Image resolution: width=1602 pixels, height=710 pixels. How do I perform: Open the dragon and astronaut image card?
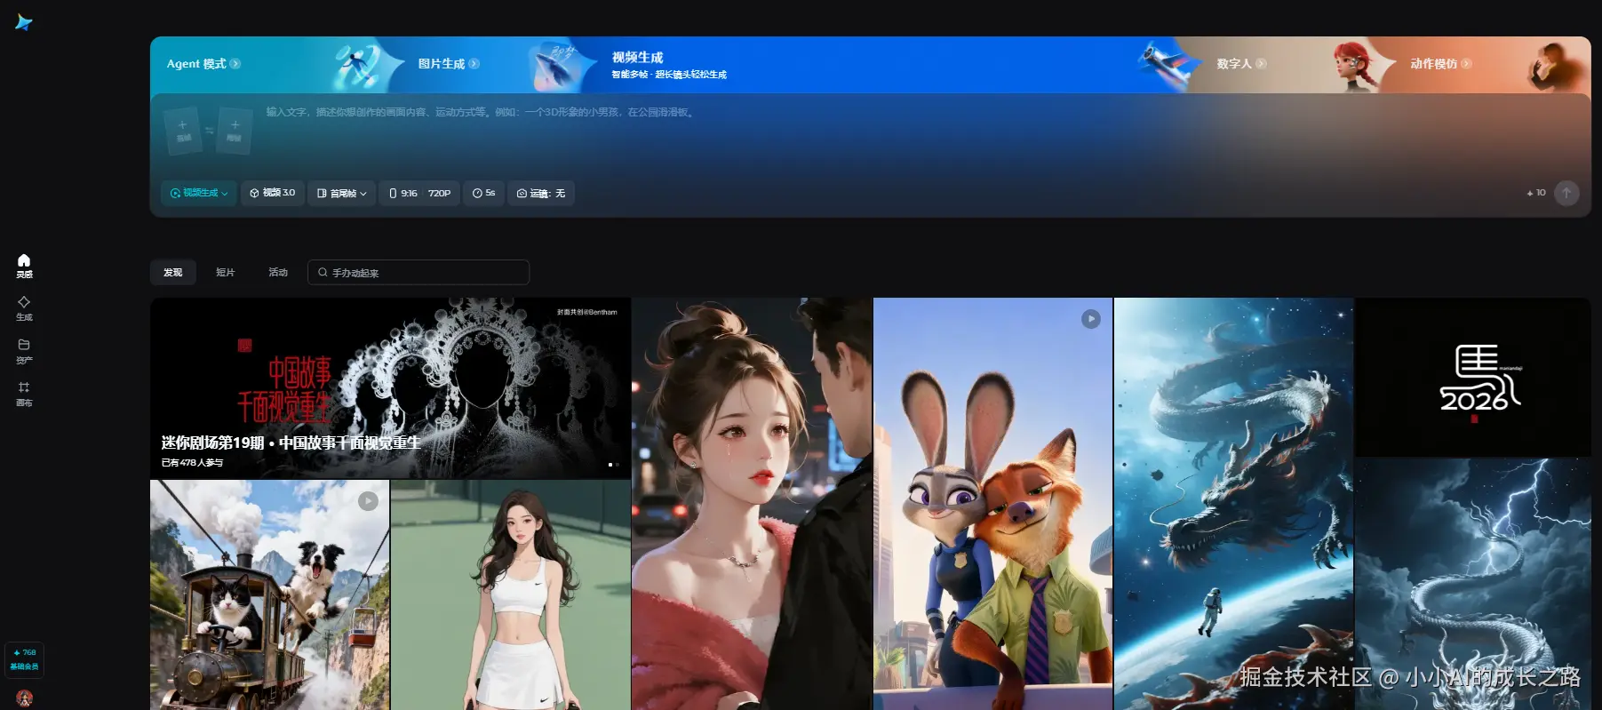[1233, 504]
